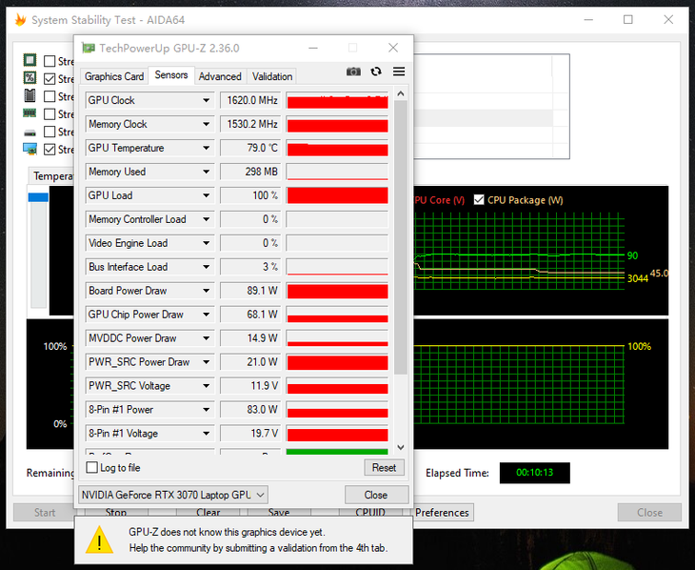695x570 pixels.
Task: Check the first Stress checkbox in AIDA64
Action: pyautogui.click(x=50, y=61)
